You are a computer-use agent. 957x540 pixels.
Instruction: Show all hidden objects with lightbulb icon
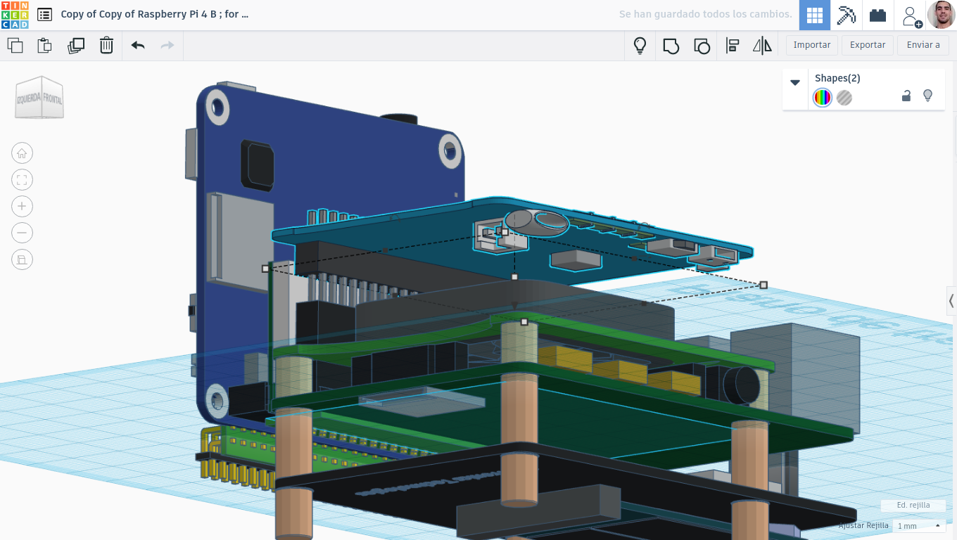(640, 46)
